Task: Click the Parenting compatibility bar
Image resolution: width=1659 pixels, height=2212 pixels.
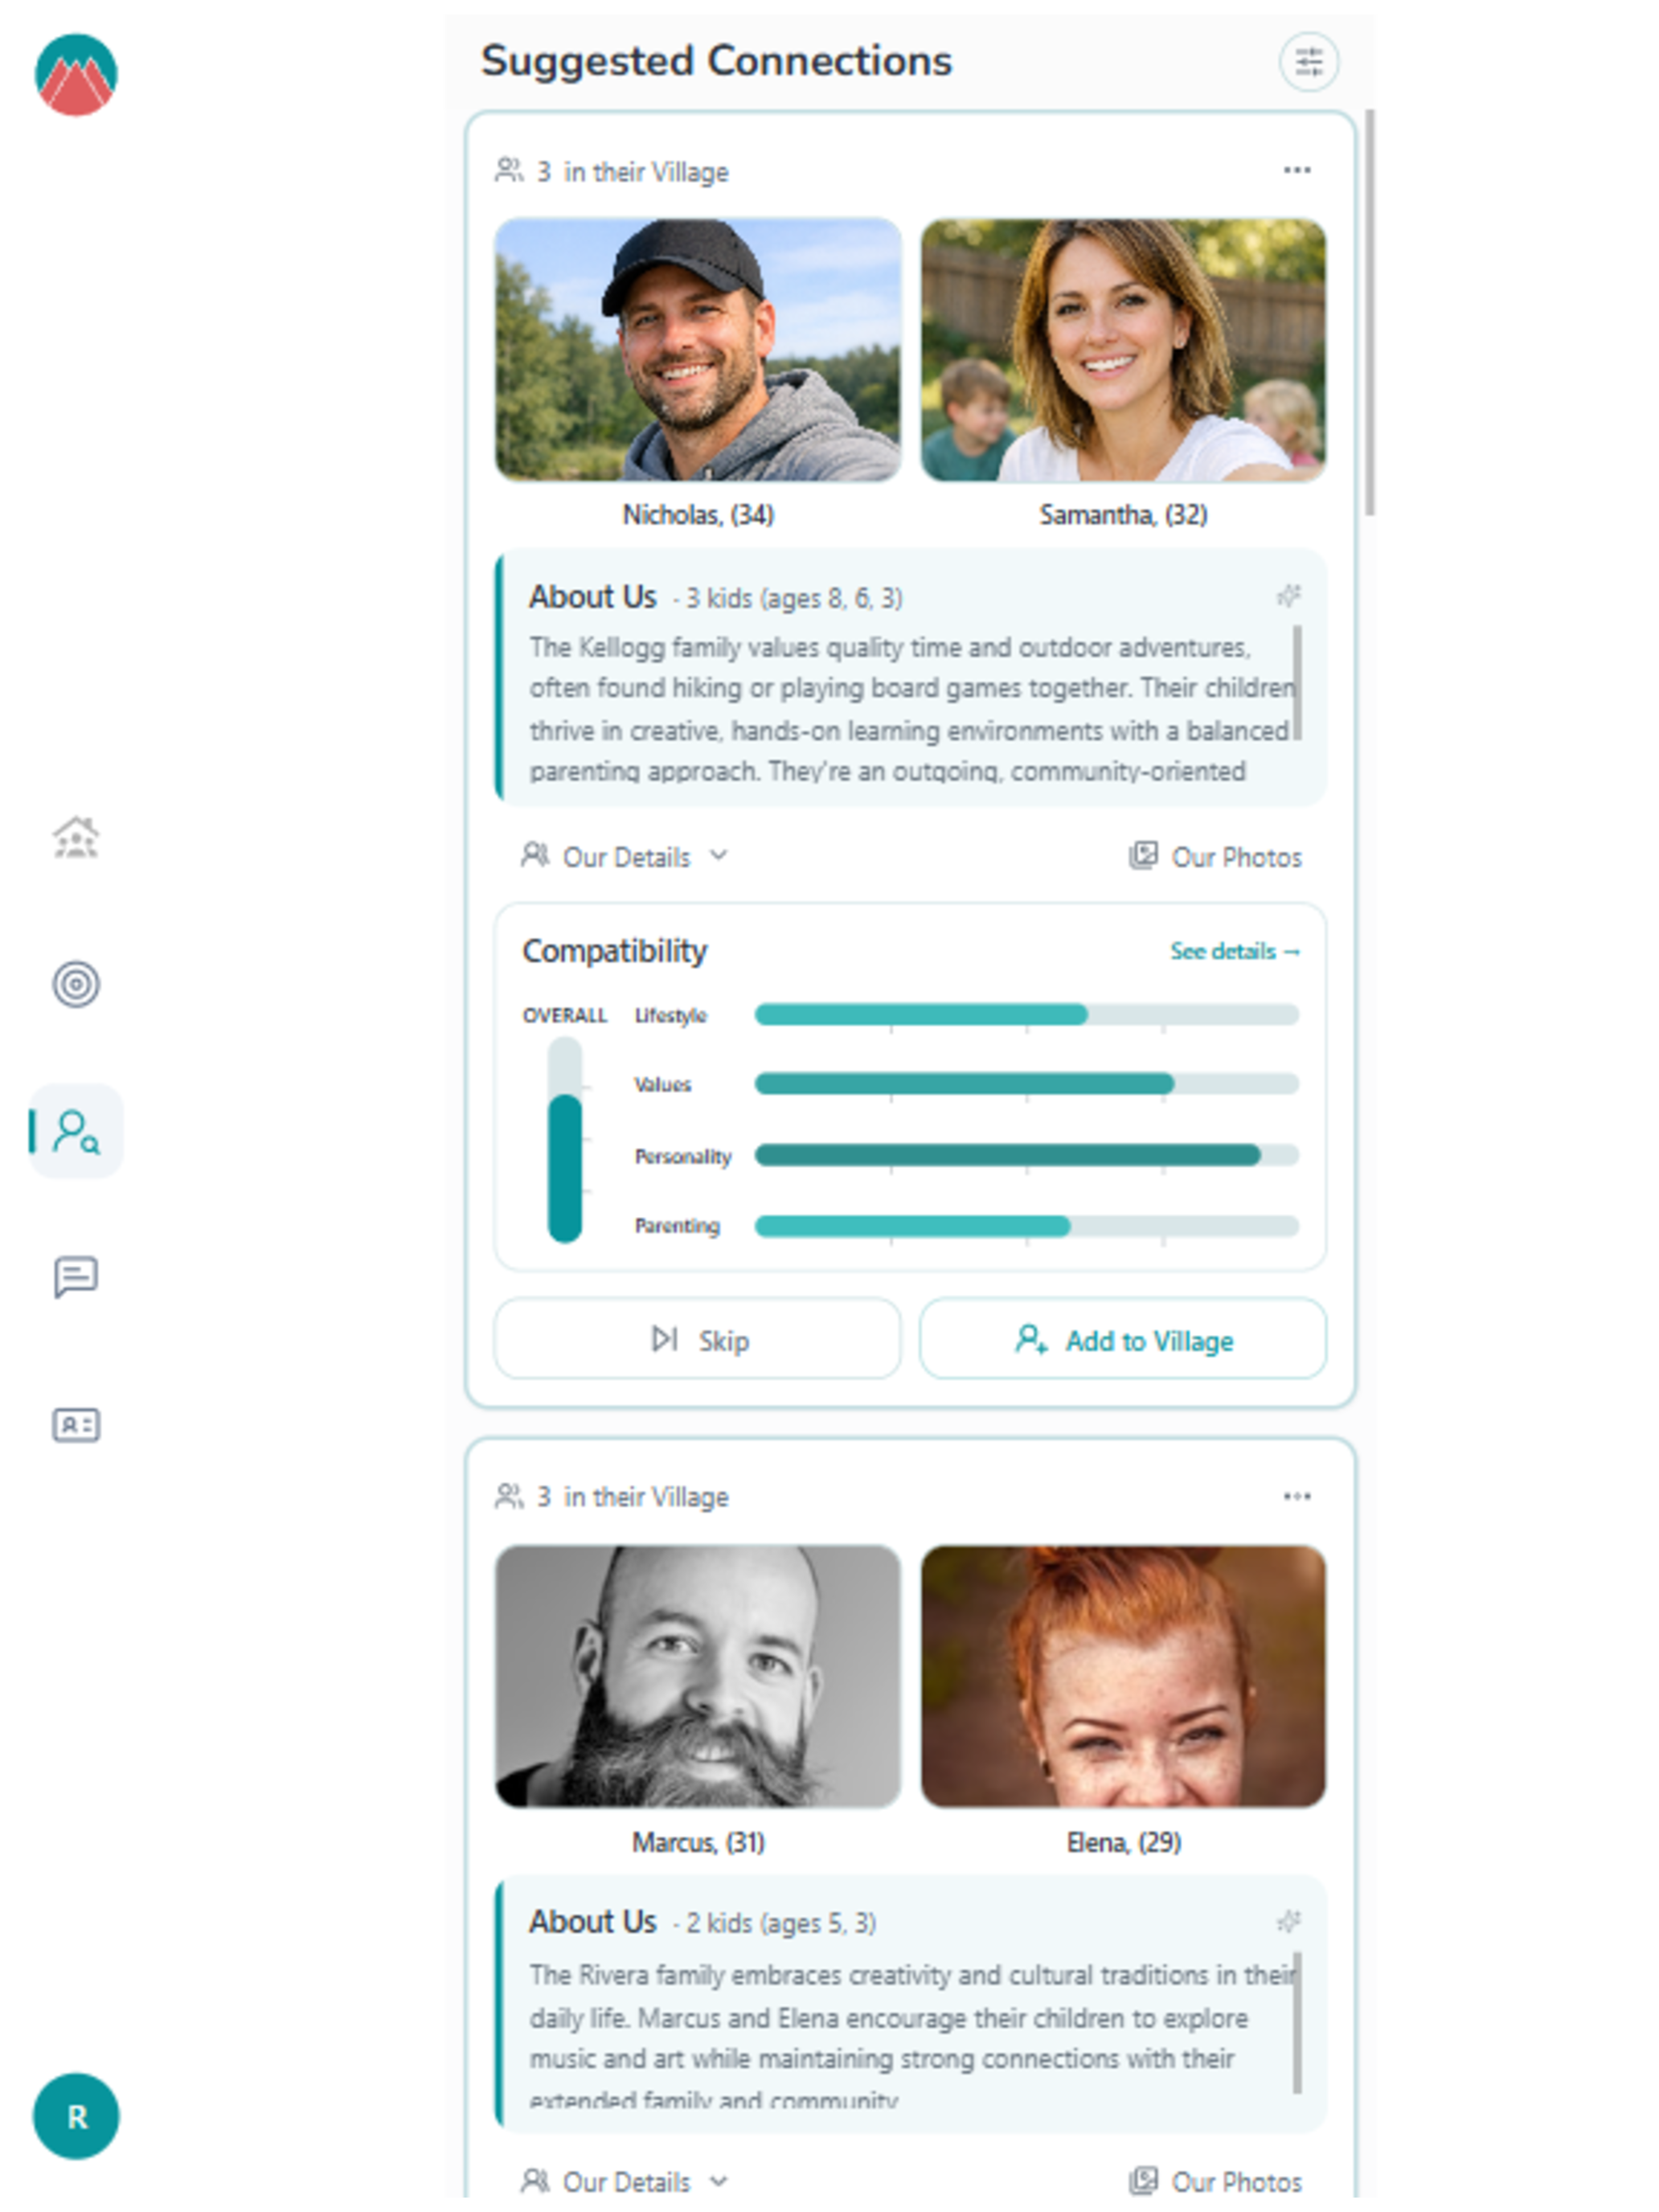Action: [1026, 1226]
